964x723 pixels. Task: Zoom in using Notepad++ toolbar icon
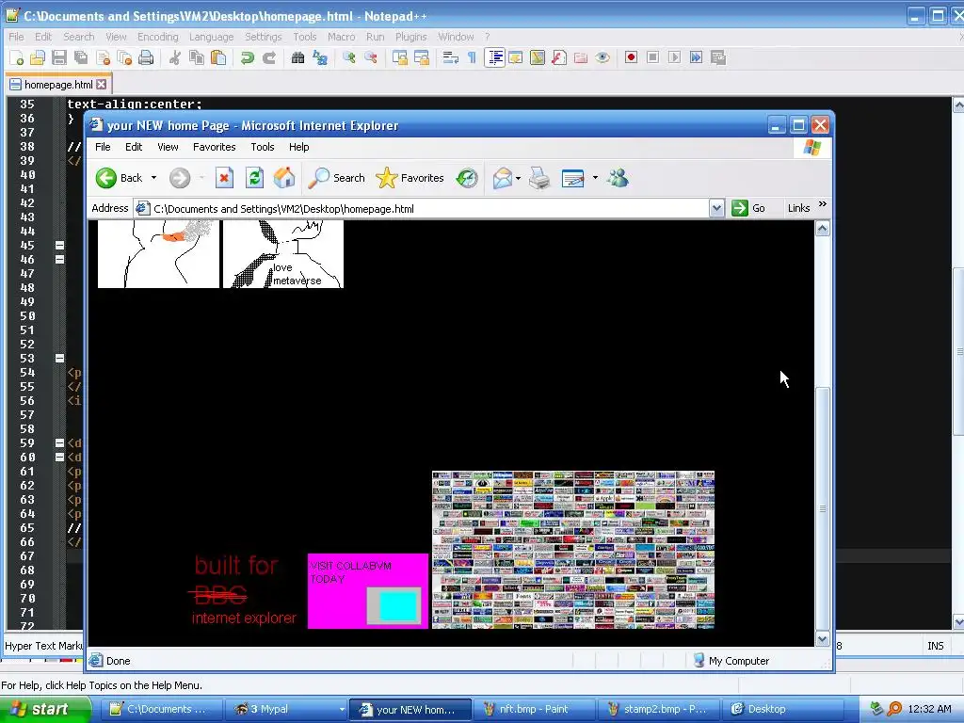pyautogui.click(x=349, y=57)
